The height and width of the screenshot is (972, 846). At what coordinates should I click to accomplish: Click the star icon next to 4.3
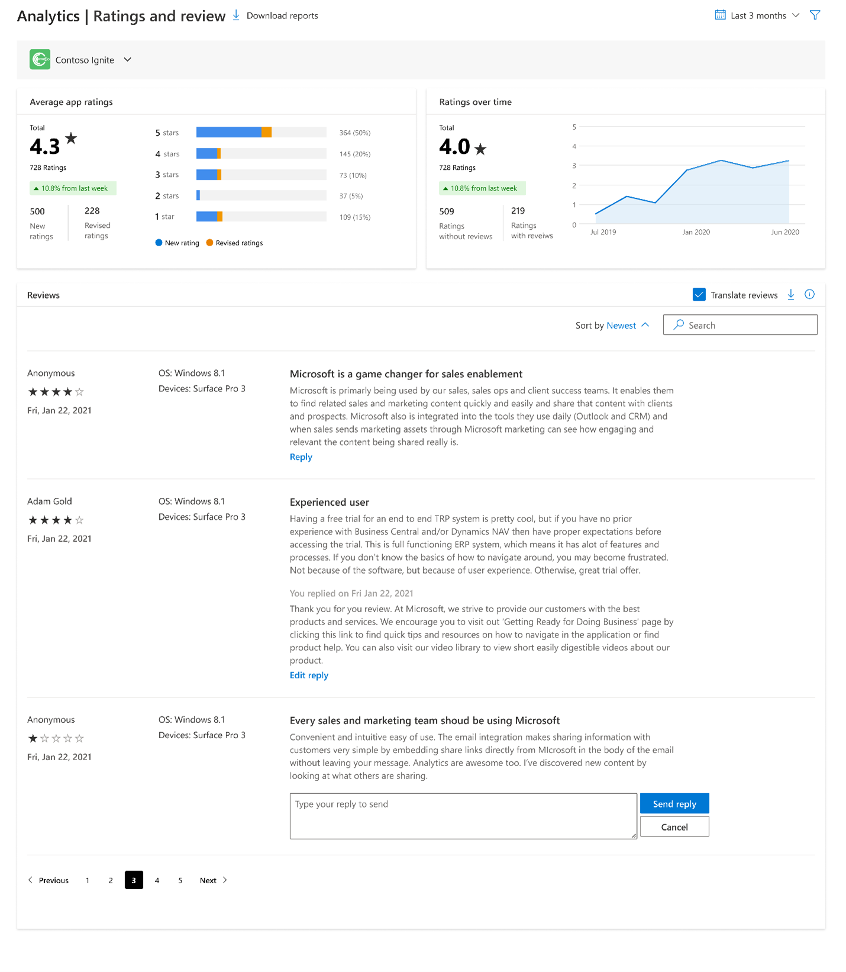(x=71, y=139)
